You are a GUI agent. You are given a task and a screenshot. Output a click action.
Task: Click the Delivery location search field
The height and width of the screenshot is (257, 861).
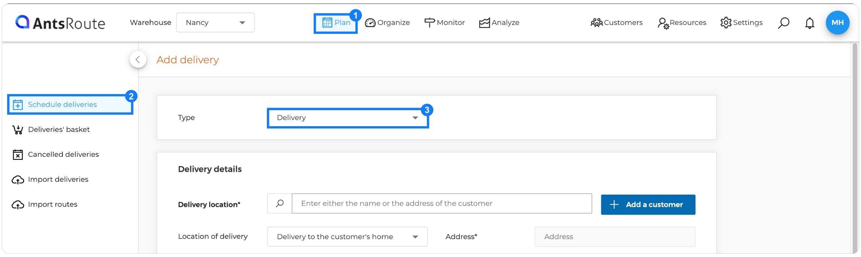point(442,204)
